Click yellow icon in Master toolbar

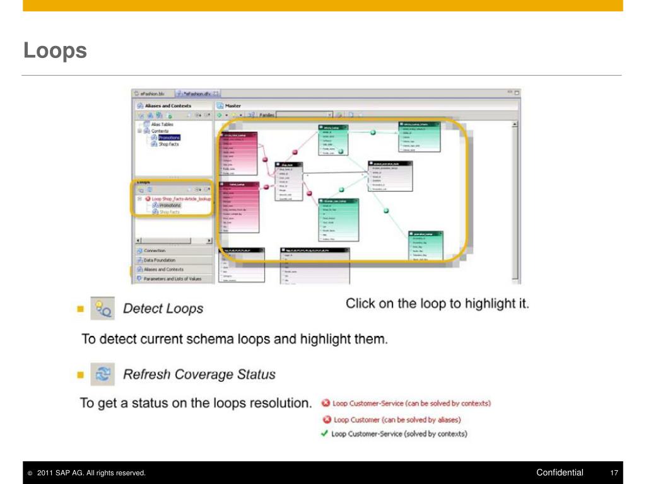point(233,115)
